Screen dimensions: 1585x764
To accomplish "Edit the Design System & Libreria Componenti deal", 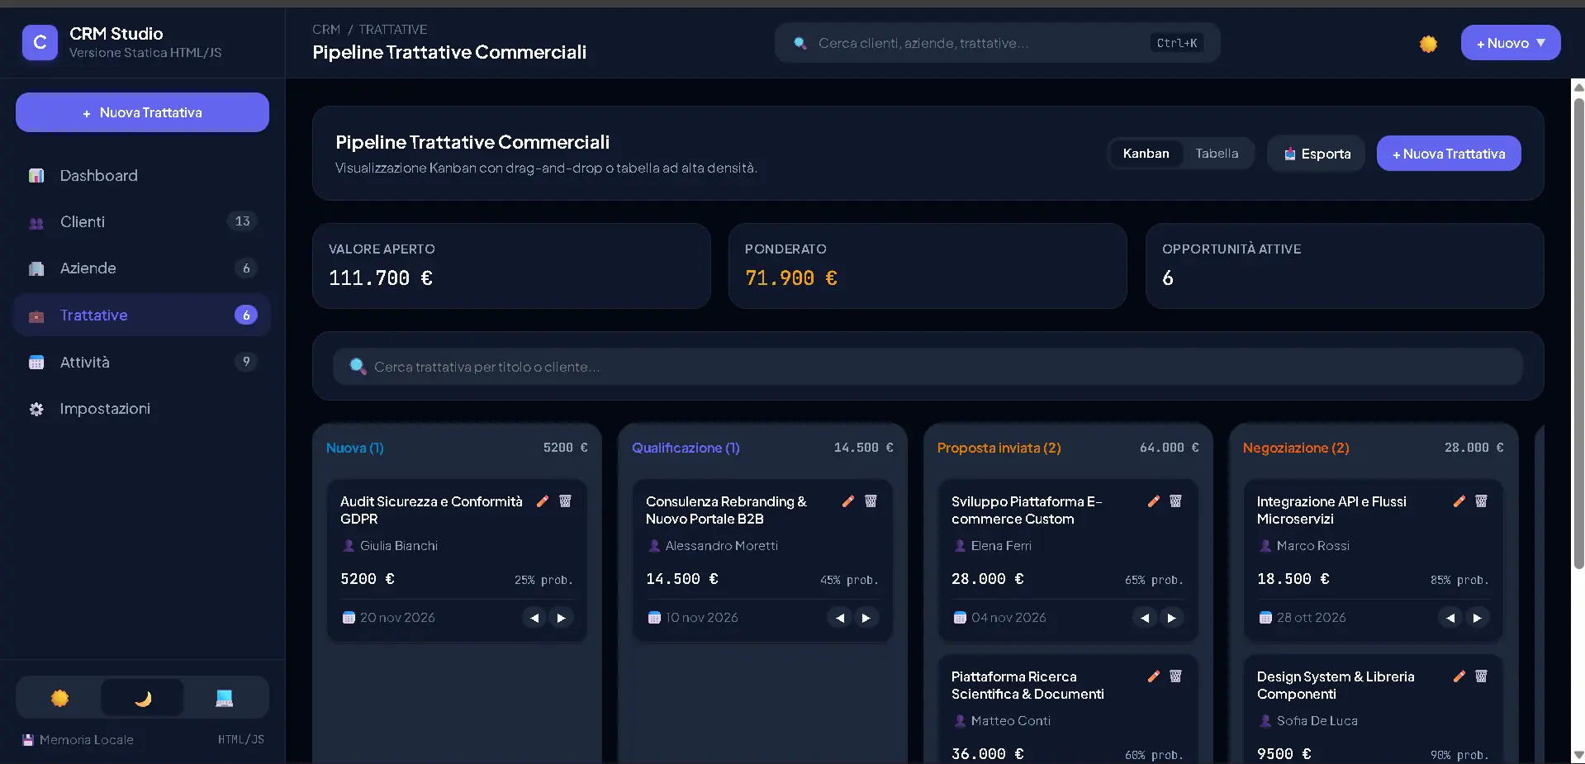I will click(1459, 676).
